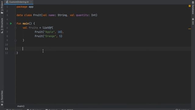195x110 pixels.
Task: Click the "class" keyword on line 3
Action: (28, 15)
